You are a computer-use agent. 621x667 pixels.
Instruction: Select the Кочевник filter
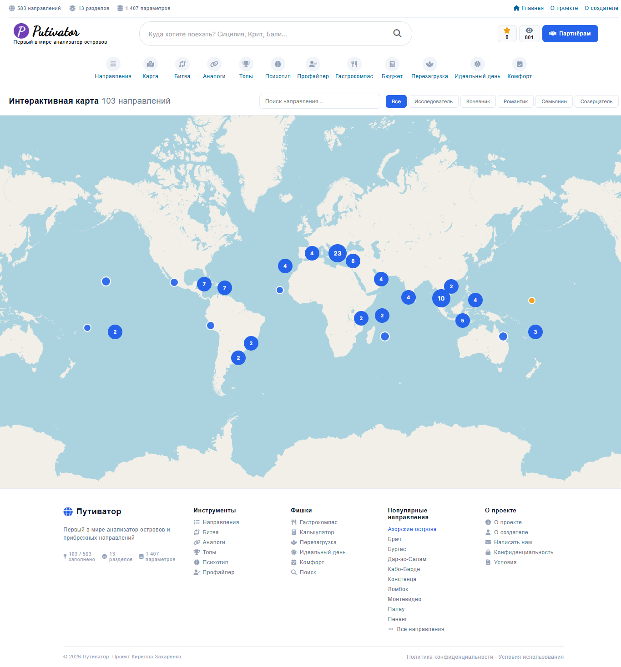pos(478,101)
